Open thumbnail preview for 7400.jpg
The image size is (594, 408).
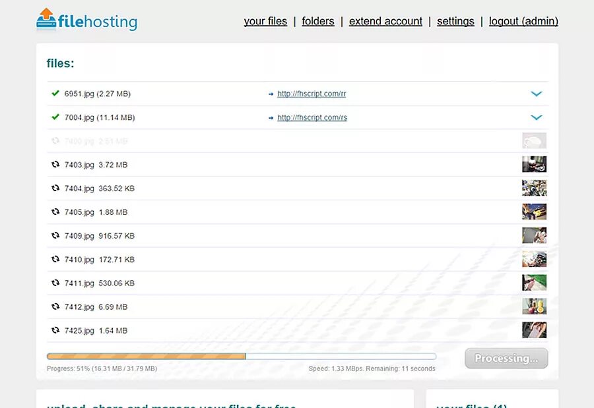tap(534, 141)
